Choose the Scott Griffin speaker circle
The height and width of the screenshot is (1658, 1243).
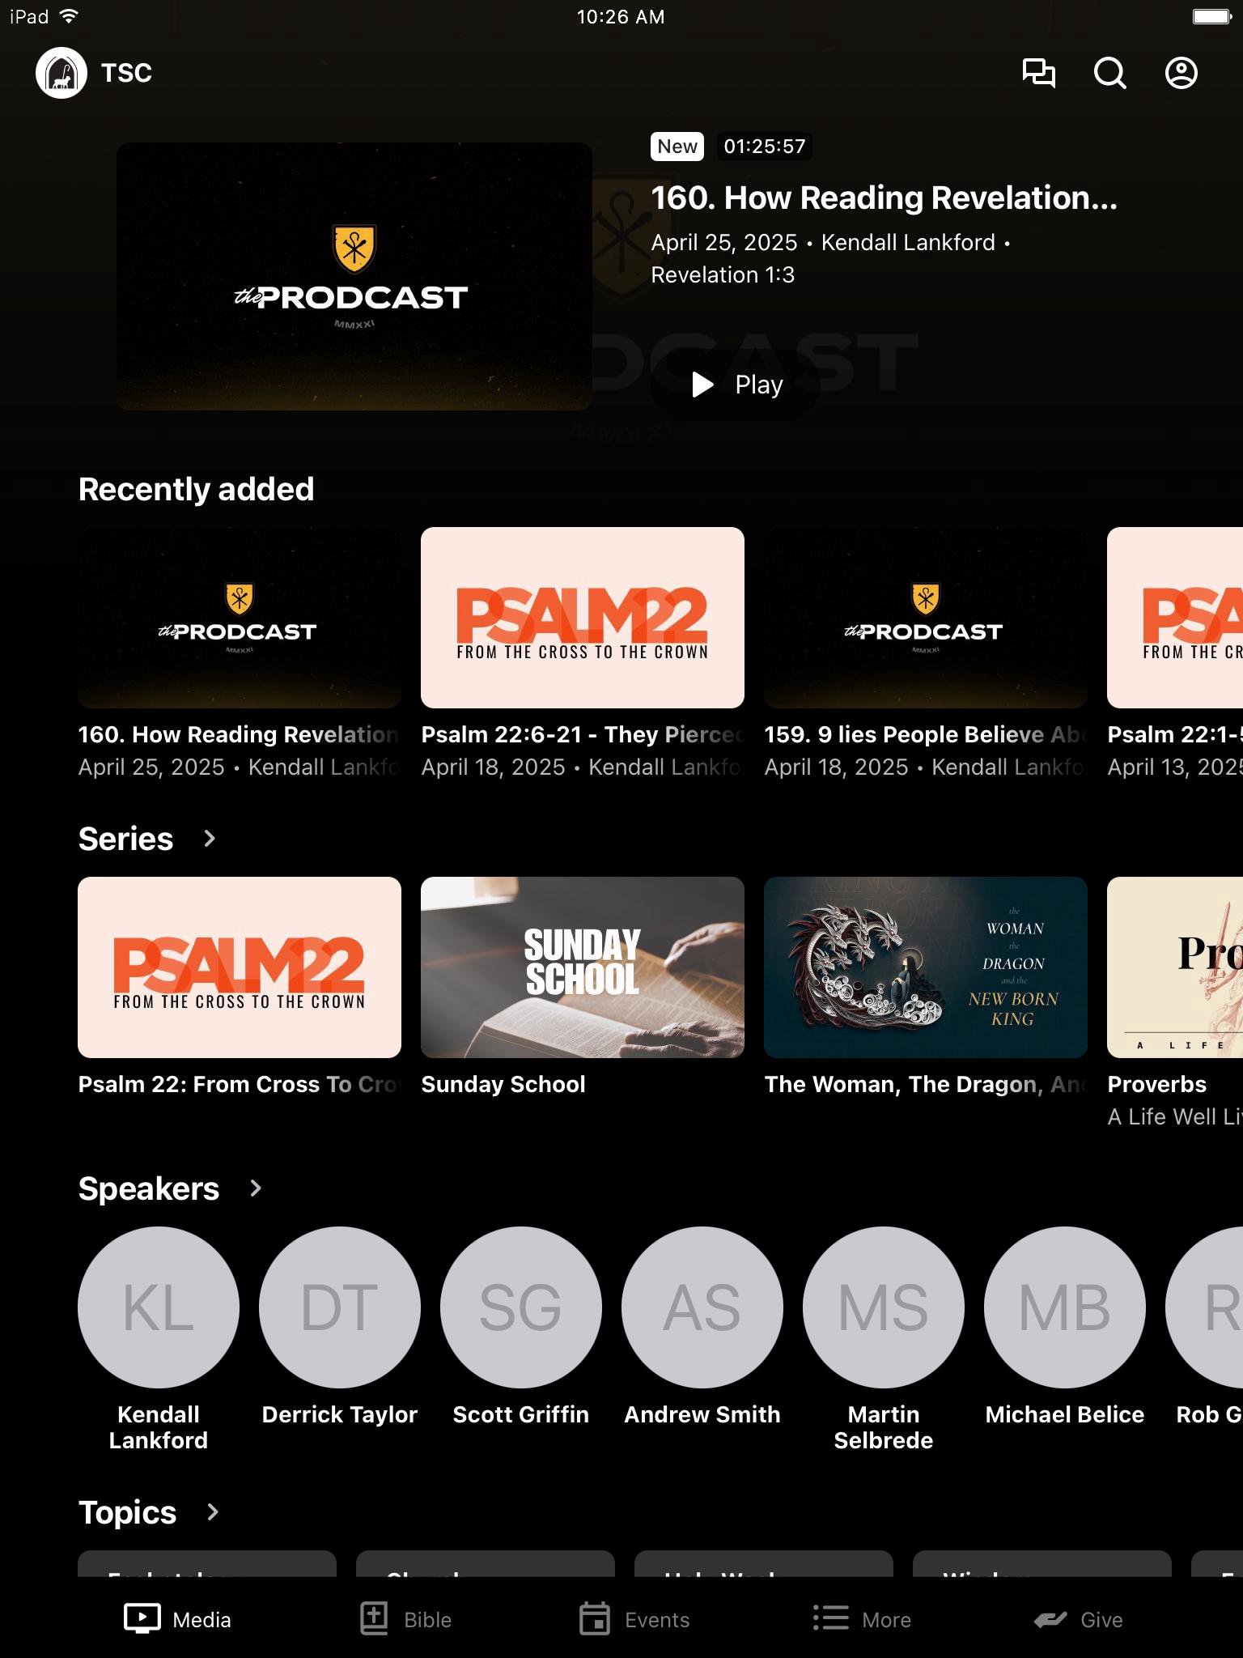click(521, 1307)
